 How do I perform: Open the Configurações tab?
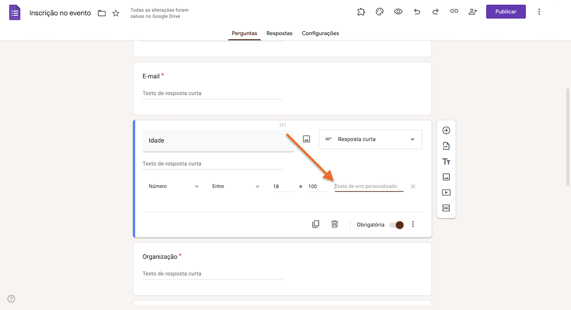pos(320,33)
